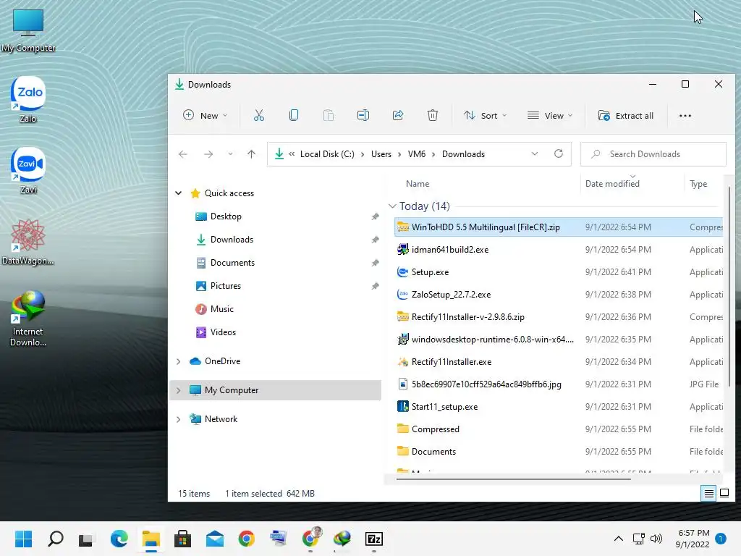Collapse the Quick access tree node
Image resolution: width=741 pixels, height=556 pixels.
179,193
